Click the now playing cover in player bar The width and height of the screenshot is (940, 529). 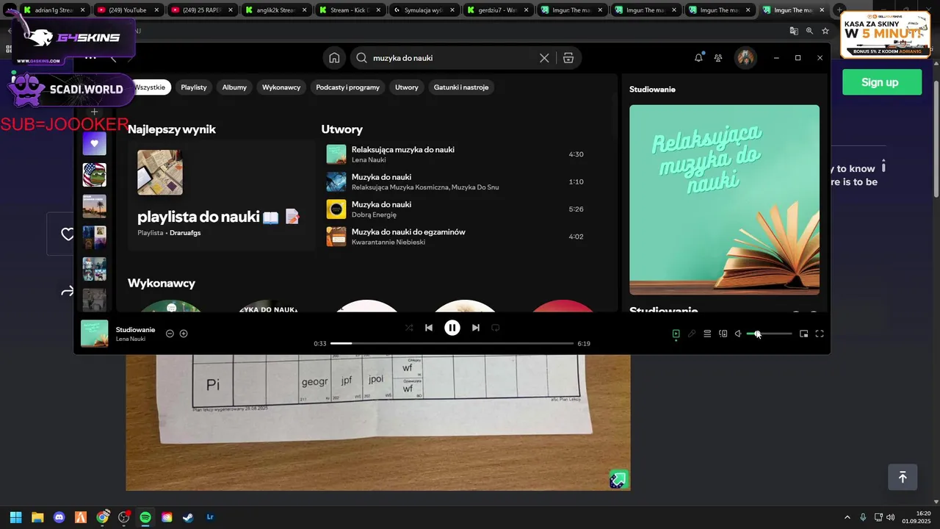[95, 334]
